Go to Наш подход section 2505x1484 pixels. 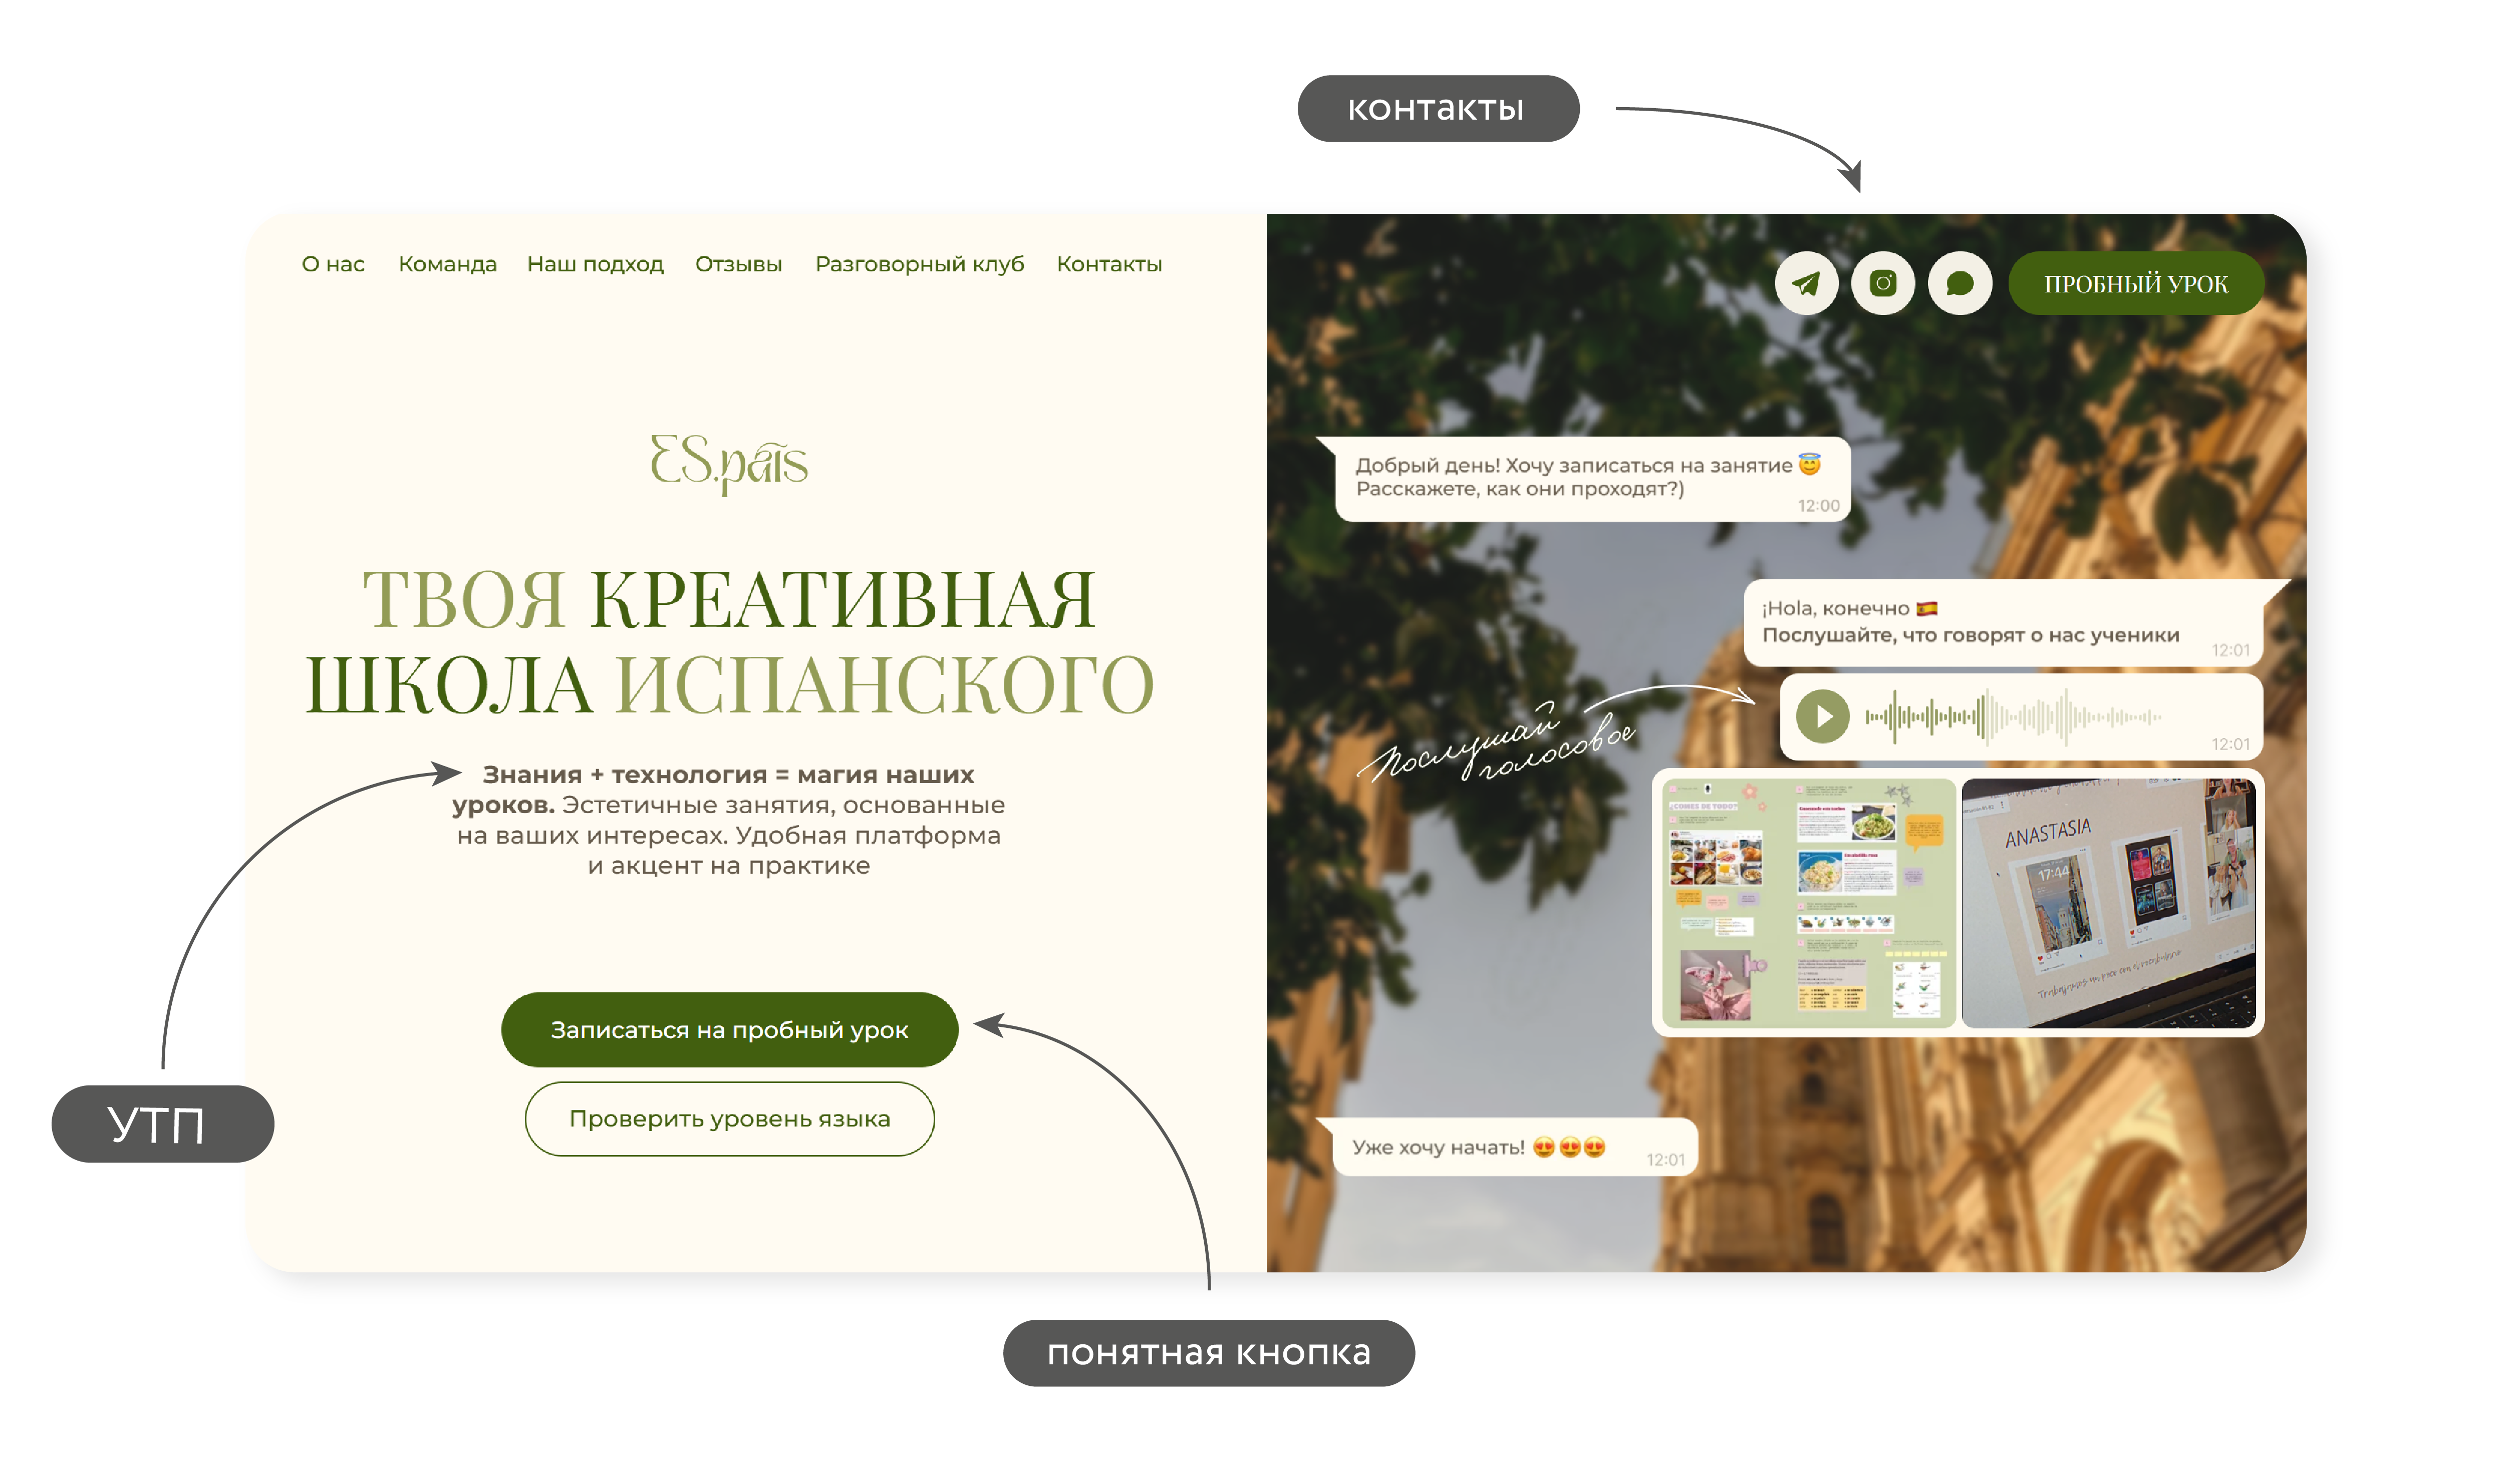(595, 265)
